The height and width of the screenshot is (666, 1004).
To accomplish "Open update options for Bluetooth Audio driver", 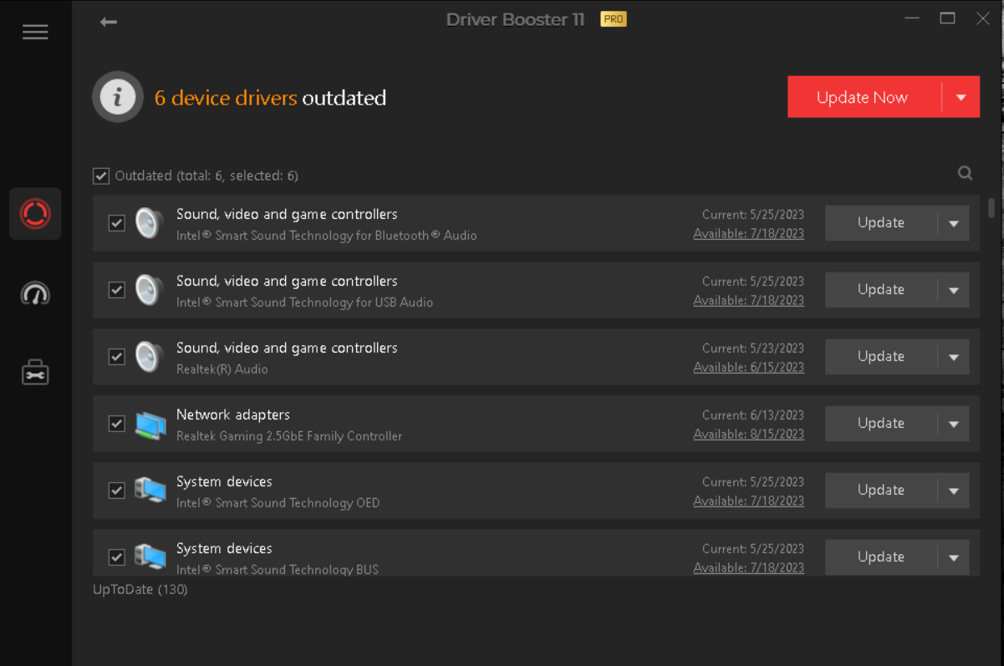I will (x=954, y=223).
